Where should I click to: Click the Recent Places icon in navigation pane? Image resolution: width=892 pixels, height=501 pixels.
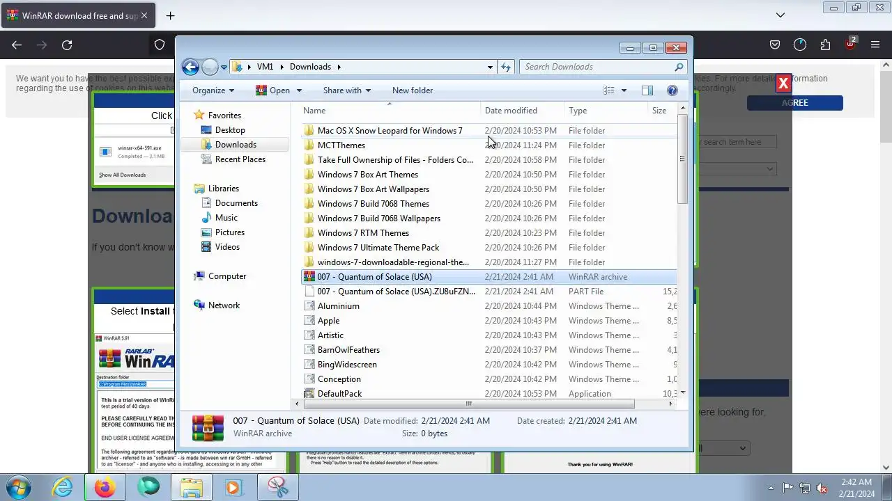(x=206, y=159)
